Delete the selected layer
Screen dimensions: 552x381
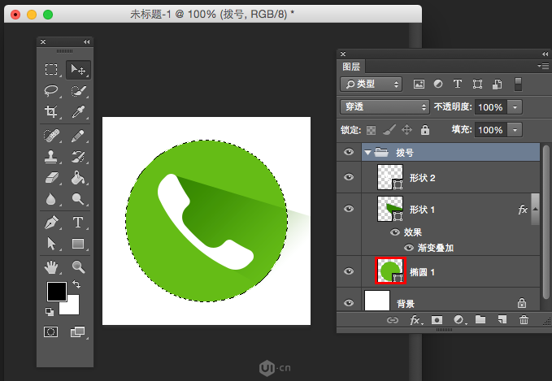pyautogui.click(x=524, y=319)
